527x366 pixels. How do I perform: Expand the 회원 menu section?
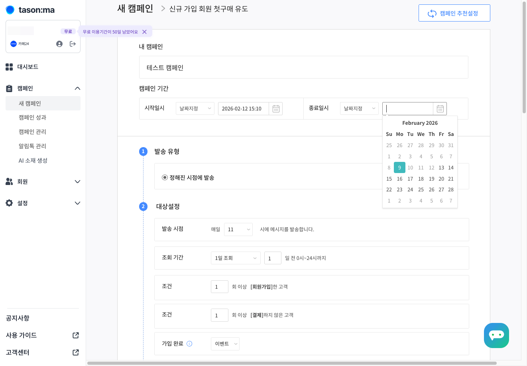[x=77, y=182]
